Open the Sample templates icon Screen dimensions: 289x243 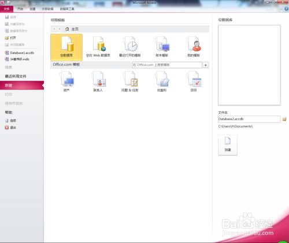pos(162,47)
